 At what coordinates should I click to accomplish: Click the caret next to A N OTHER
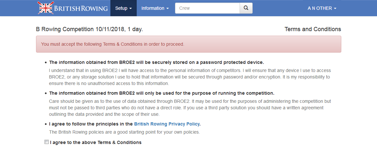pos(335,8)
